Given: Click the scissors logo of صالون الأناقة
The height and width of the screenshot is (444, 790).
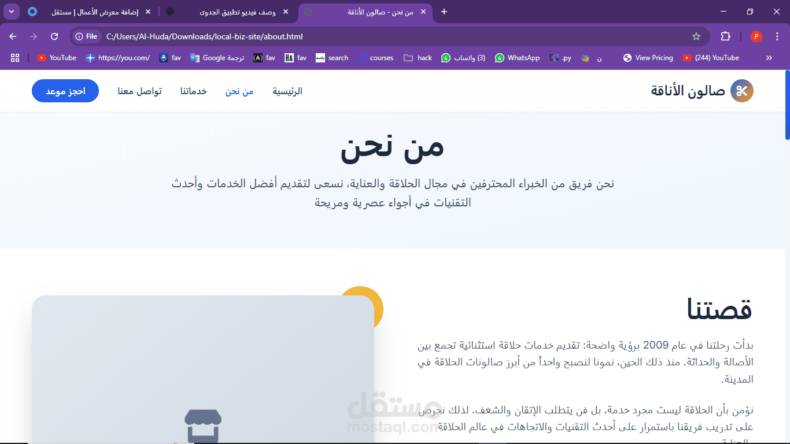Looking at the screenshot, I should coord(742,91).
